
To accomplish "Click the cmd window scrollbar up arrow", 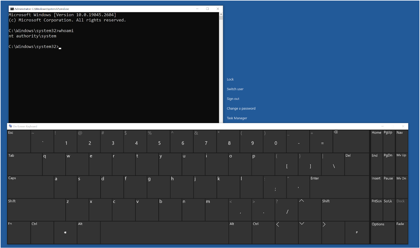I will pyautogui.click(x=221, y=14).
